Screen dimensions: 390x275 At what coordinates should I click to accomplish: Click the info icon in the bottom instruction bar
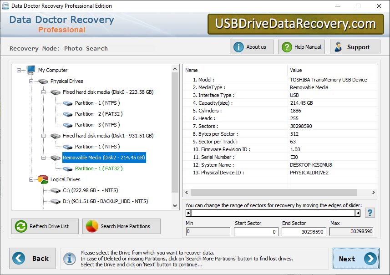pos(69,259)
